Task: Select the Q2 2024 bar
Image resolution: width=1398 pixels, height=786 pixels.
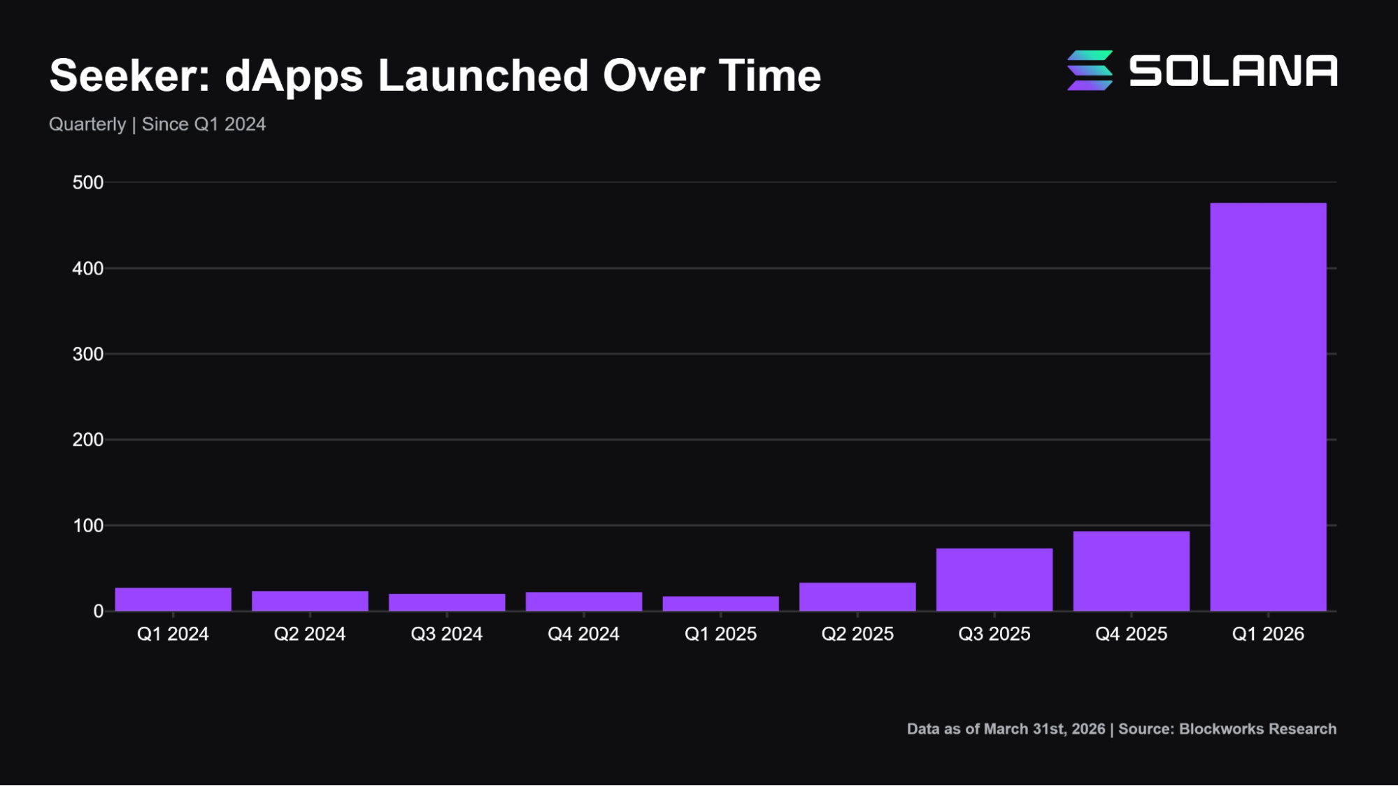Action: point(310,601)
